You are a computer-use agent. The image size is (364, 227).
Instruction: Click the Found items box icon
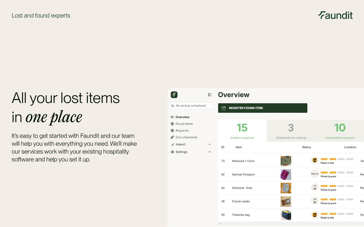(172, 124)
